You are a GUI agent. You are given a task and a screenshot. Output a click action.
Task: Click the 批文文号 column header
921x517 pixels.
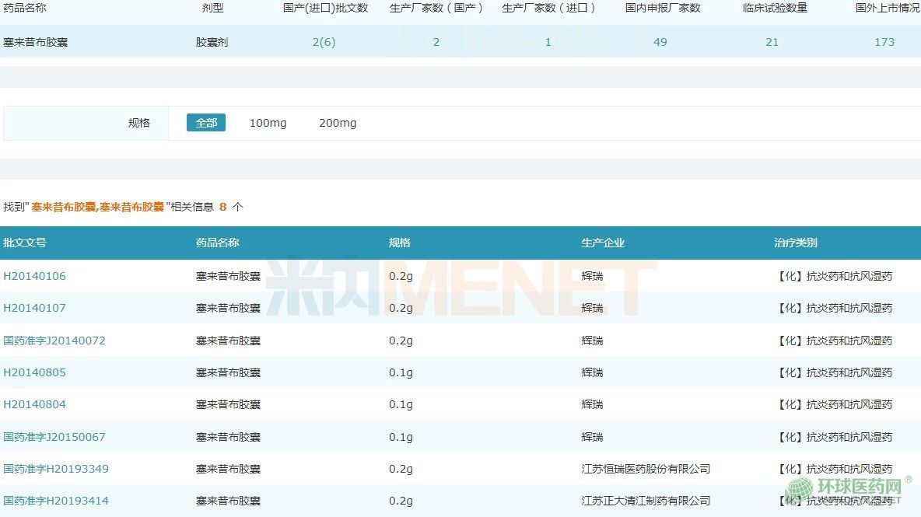[x=25, y=243]
